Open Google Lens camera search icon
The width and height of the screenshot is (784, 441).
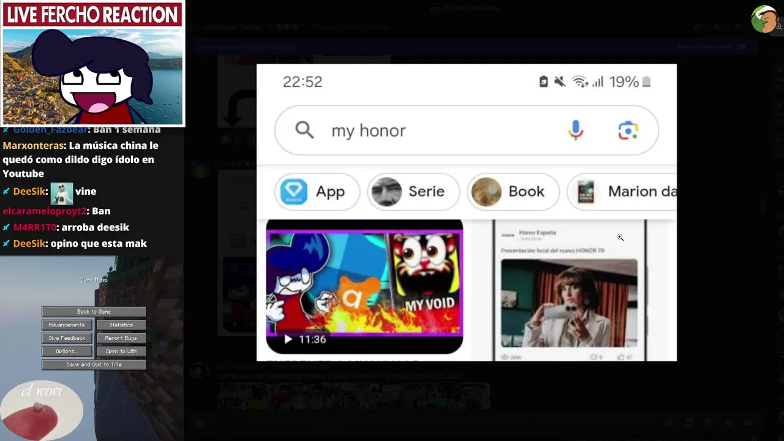coord(628,130)
